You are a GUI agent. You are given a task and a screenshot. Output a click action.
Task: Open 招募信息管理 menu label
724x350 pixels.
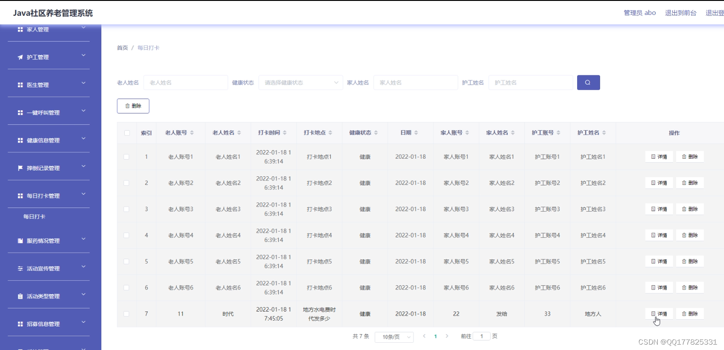(43, 324)
